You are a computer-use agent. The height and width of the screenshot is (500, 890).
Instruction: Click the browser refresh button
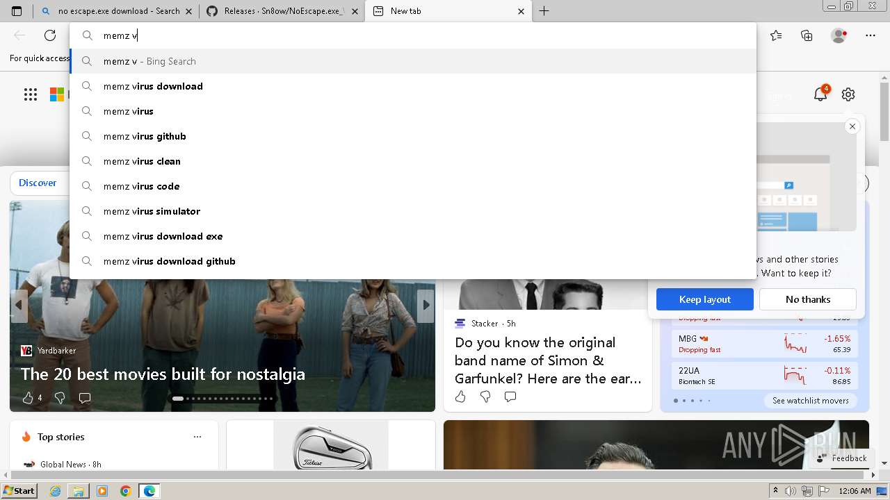[x=50, y=35]
